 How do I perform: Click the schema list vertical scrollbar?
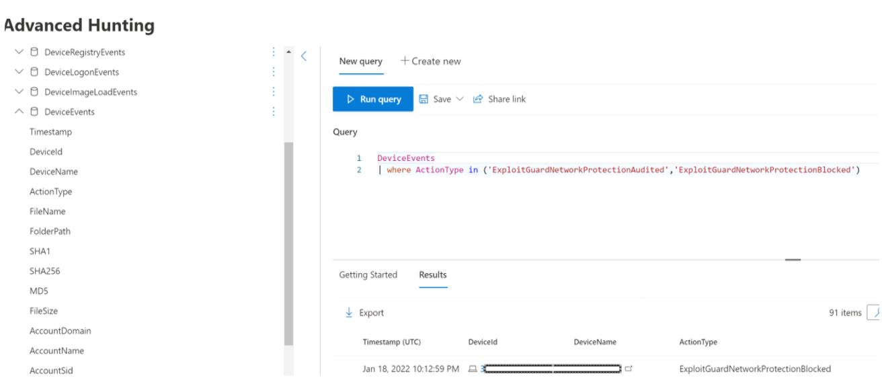point(288,242)
